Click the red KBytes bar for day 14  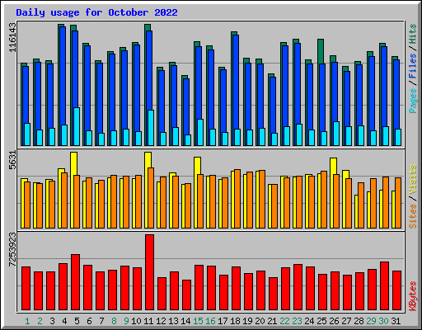tap(187, 295)
